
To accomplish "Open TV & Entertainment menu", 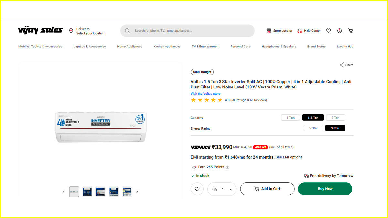I will [206, 47].
